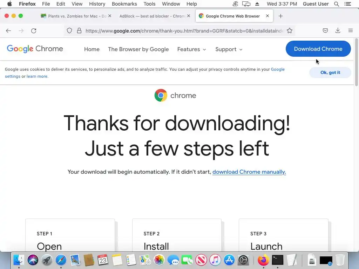Focus the URL address bar
The height and width of the screenshot is (269, 359).
(184, 31)
